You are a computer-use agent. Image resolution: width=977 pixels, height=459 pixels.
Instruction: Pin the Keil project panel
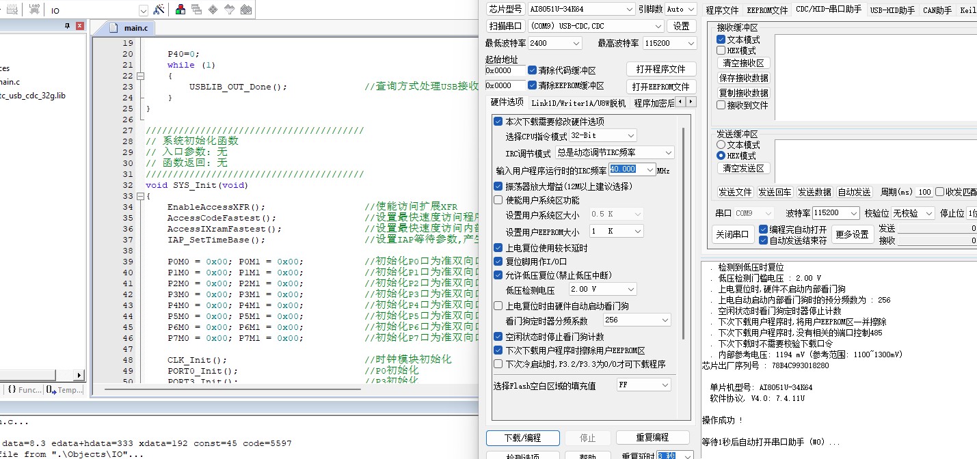click(x=67, y=26)
